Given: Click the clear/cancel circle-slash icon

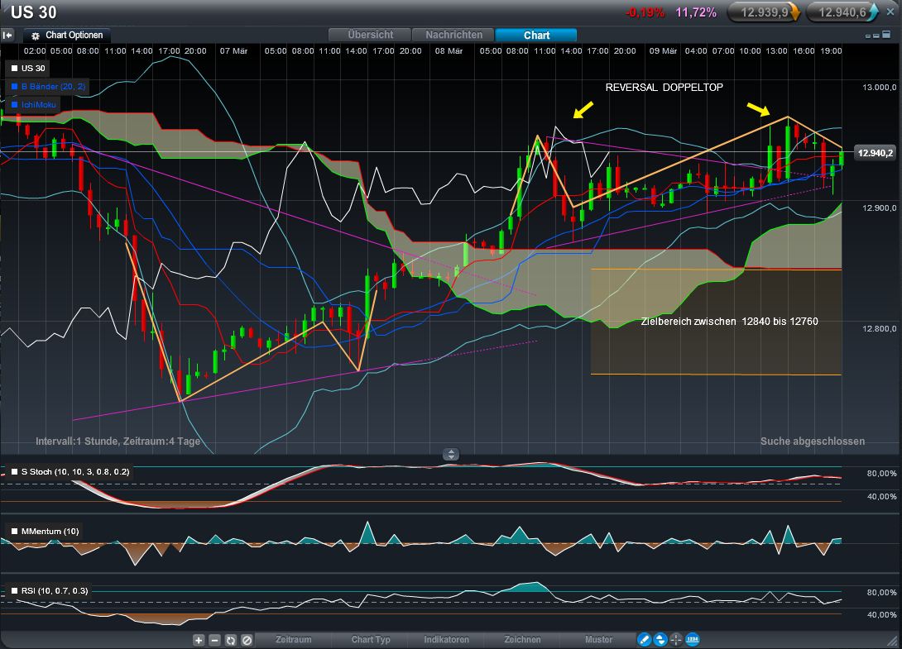Looking at the screenshot, I should (x=246, y=640).
